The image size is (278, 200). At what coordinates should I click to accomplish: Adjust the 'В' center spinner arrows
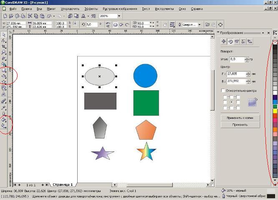248,81
